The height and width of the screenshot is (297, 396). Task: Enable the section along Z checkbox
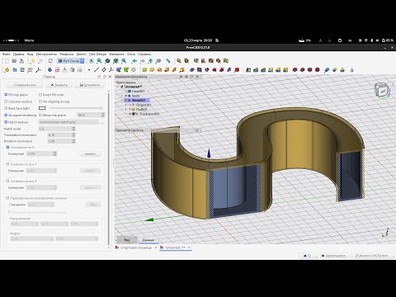coord(7,181)
